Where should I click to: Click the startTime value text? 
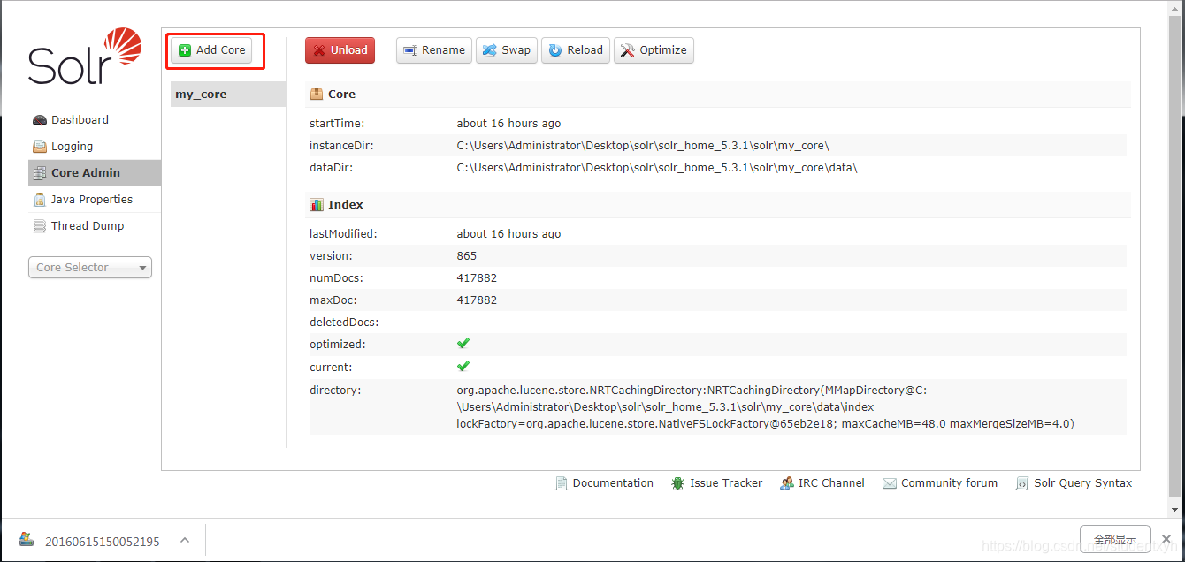[508, 124]
